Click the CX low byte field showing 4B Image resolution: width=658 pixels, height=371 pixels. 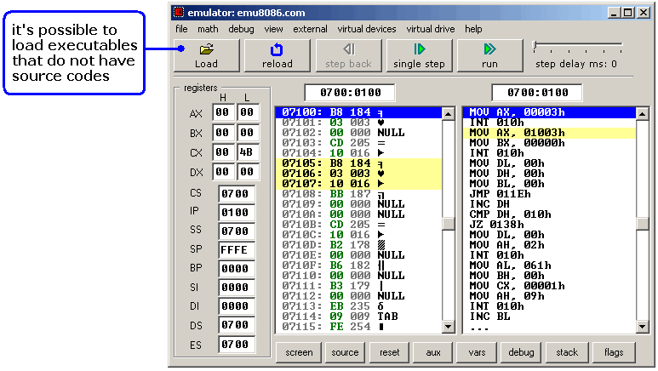248,152
